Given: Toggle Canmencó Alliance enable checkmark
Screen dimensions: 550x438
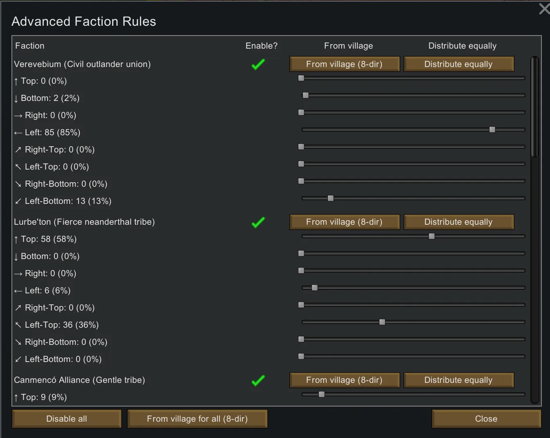Looking at the screenshot, I should tap(258, 380).
